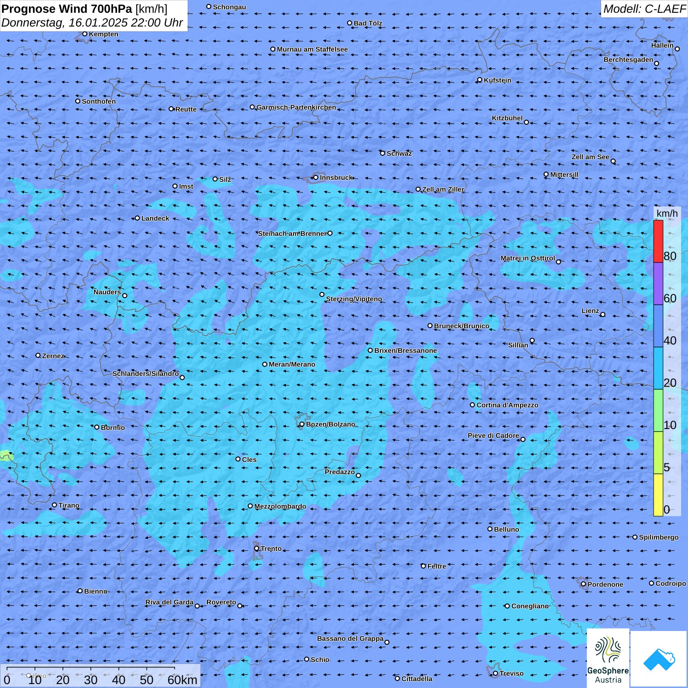Click the "Cortina d'Ampezzo" city label

coord(508,405)
